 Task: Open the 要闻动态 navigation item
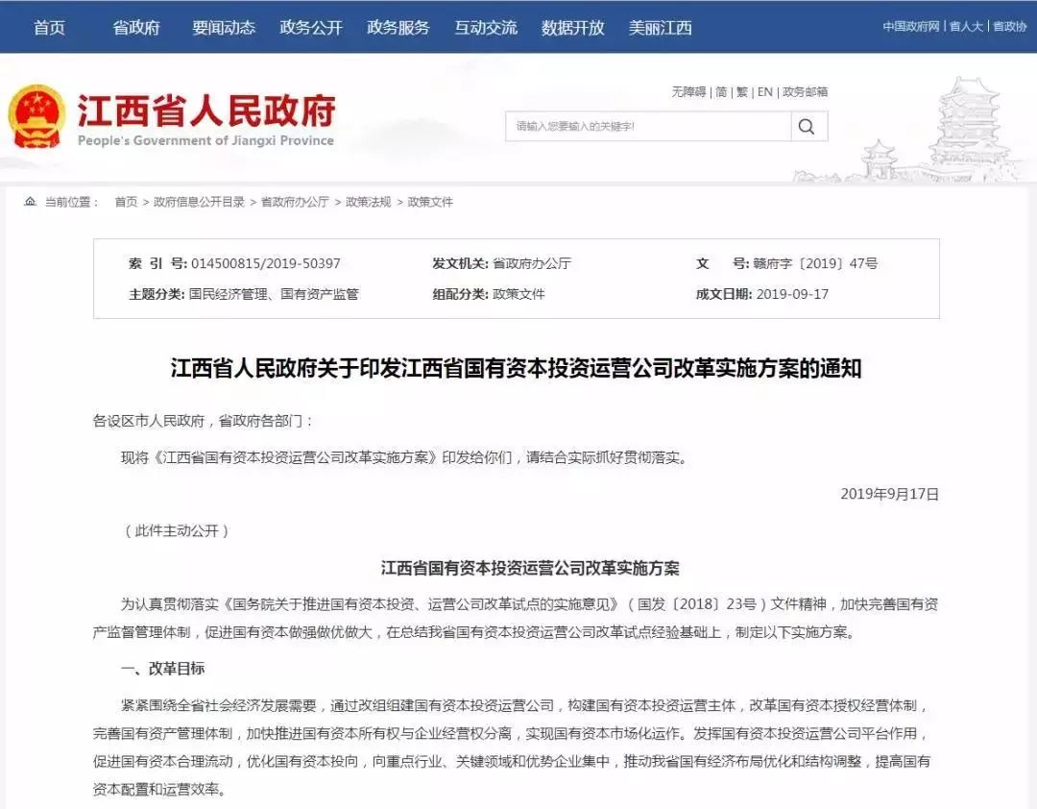(224, 28)
